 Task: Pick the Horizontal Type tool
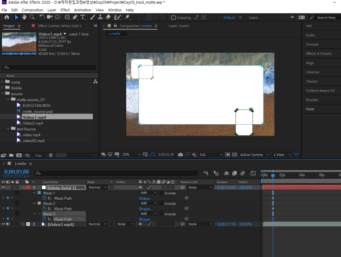coord(83,17)
